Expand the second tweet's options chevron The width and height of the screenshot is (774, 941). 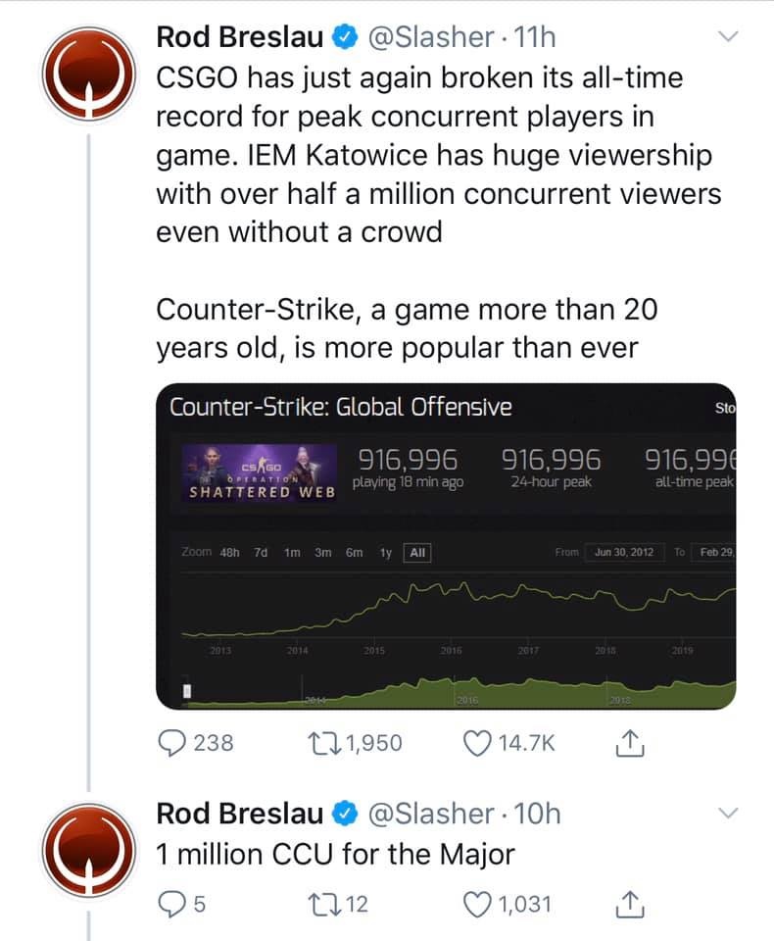click(x=727, y=814)
